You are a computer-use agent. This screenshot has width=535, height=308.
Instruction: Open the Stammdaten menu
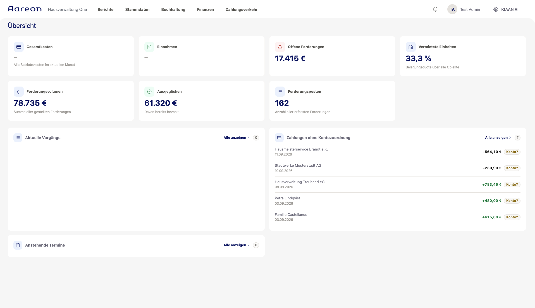(137, 9)
